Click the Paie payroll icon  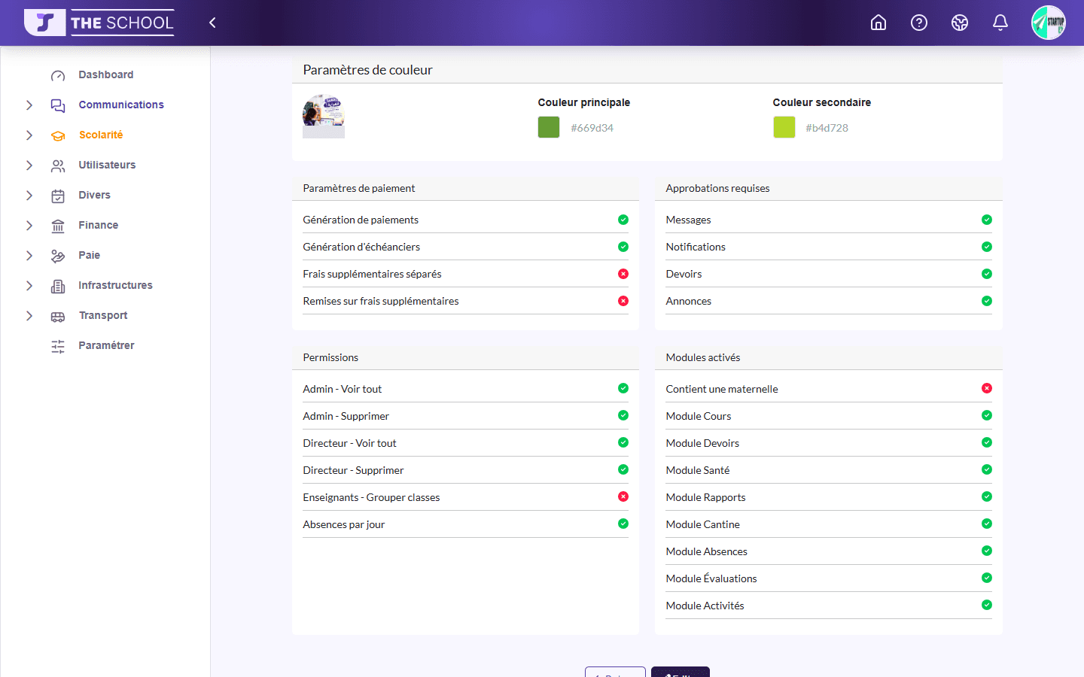click(58, 256)
